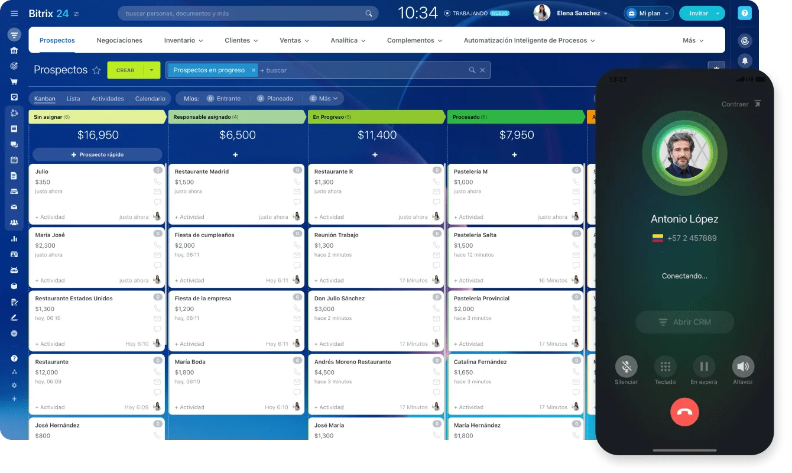Select the calendar icon in the left sidebar
Viewport: 792px width, 473px height.
[13, 160]
